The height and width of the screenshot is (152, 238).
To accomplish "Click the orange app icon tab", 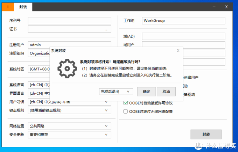I will click(8, 7).
